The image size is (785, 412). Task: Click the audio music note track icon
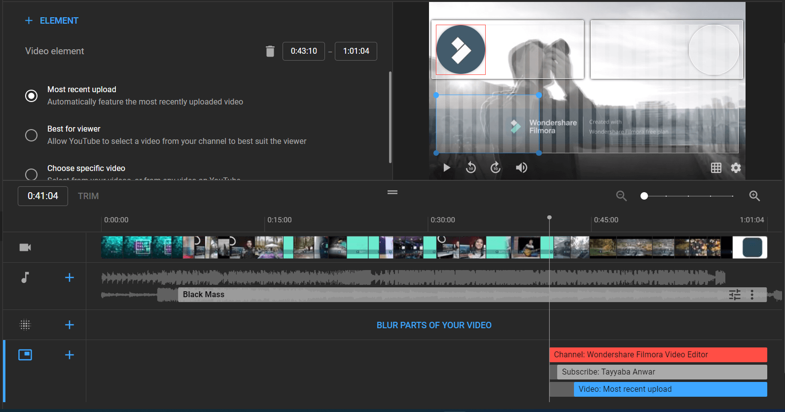tap(25, 277)
